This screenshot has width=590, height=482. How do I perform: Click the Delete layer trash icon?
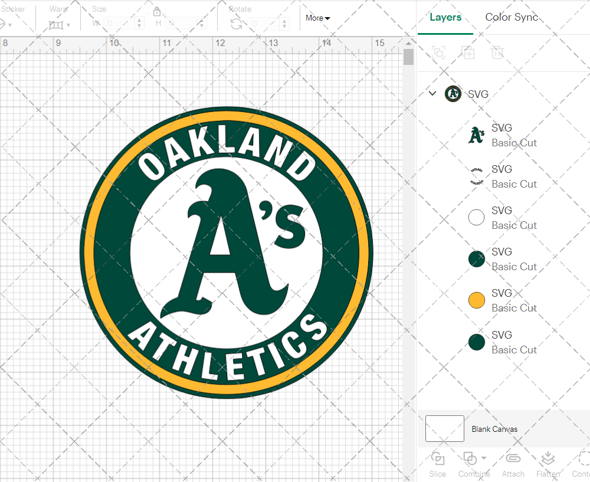coord(497,53)
